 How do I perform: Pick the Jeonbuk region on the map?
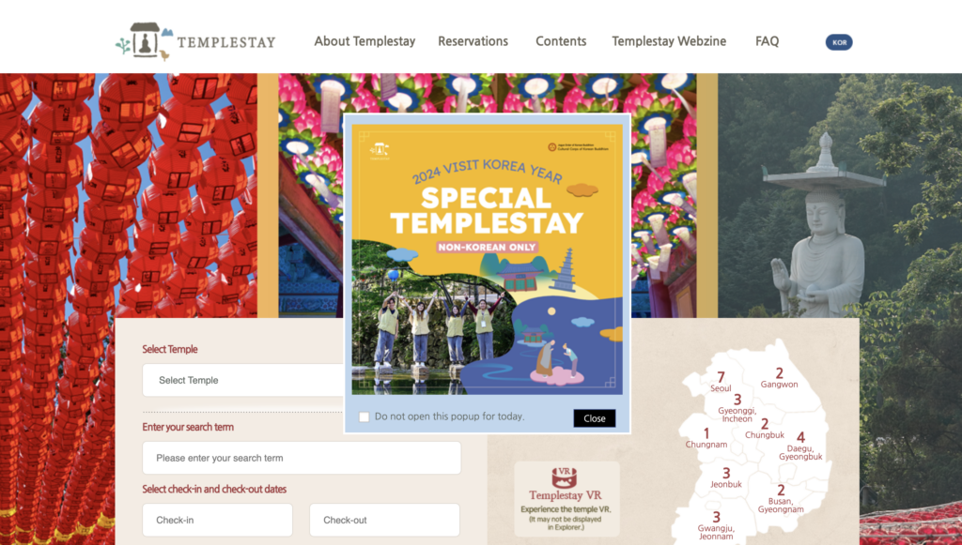coord(726,477)
